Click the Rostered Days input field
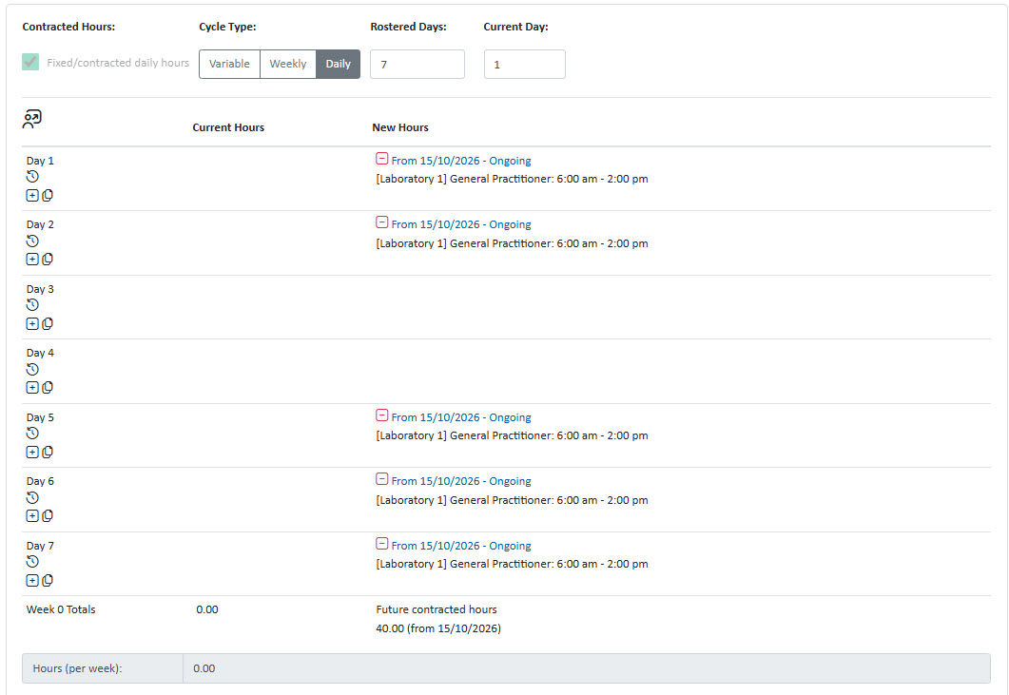The height and width of the screenshot is (695, 1009). pyautogui.click(x=417, y=65)
